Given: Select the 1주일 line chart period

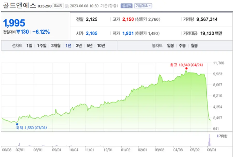Looking at the screenshot, I should [41, 46].
